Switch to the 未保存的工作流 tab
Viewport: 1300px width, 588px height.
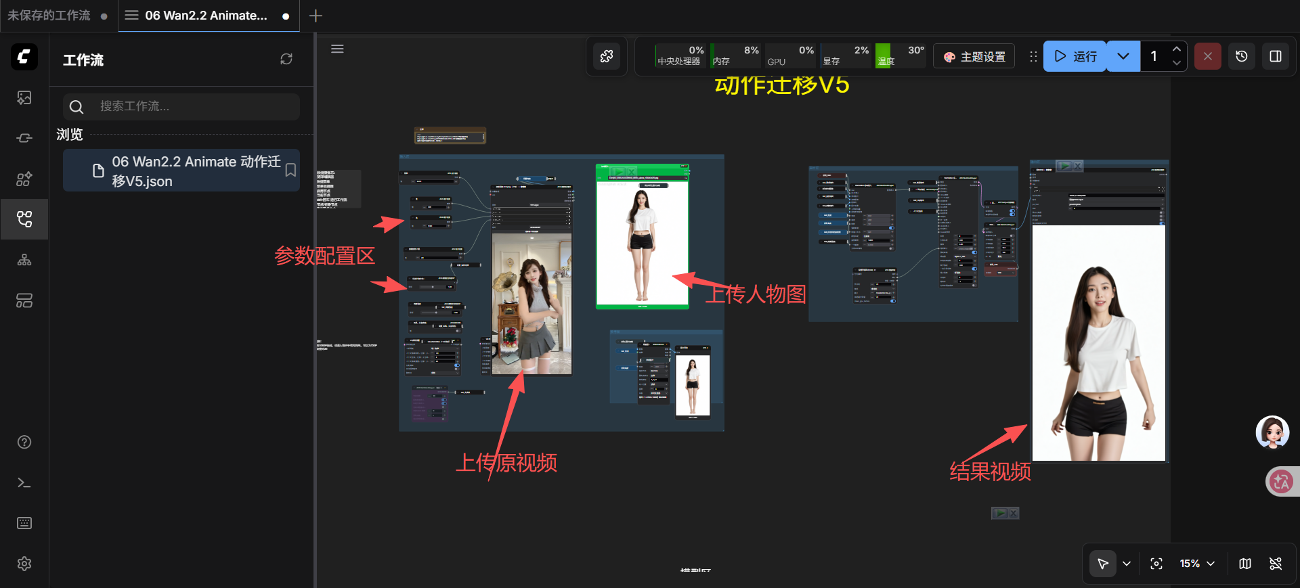tap(58, 16)
